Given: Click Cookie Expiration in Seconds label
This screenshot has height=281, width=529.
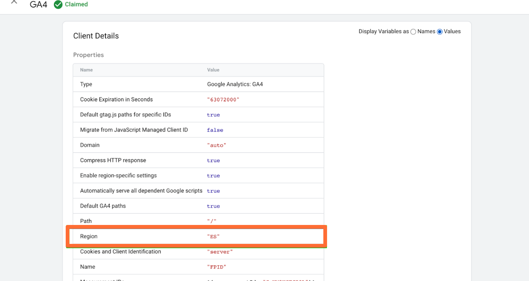Looking at the screenshot, I should tap(117, 99).
